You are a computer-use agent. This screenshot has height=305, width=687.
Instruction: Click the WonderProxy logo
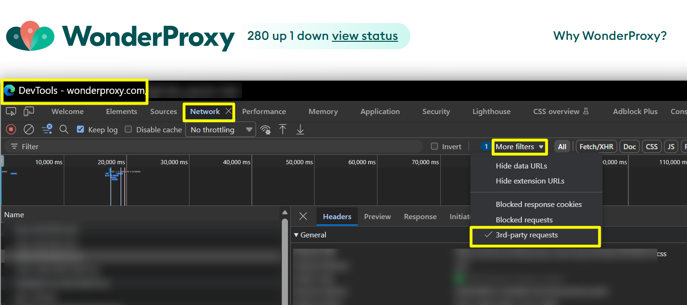click(x=120, y=36)
